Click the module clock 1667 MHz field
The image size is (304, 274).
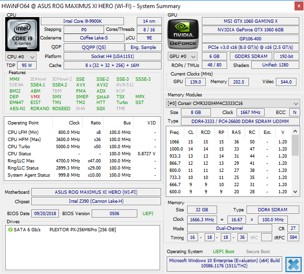point(250,113)
